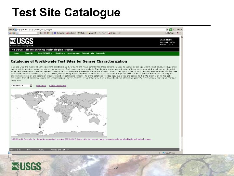Screen dimensions: 234x176
Task: Click the FOIA footer link
Action: tap(29, 150)
